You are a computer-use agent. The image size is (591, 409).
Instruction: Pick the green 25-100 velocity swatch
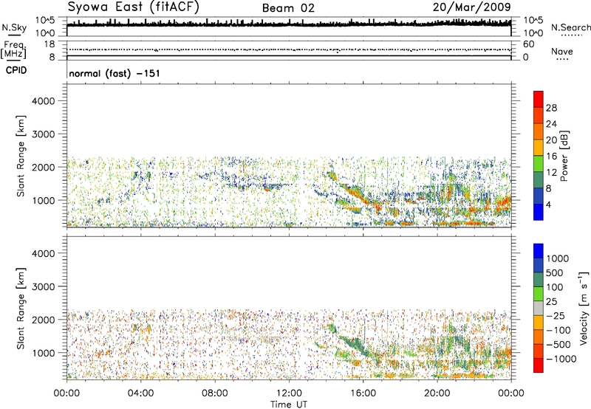539,294
